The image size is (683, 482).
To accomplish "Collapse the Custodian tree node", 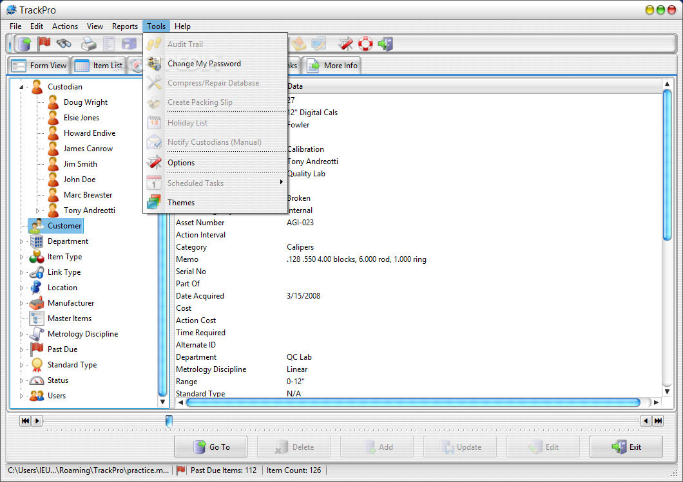I will [21, 87].
